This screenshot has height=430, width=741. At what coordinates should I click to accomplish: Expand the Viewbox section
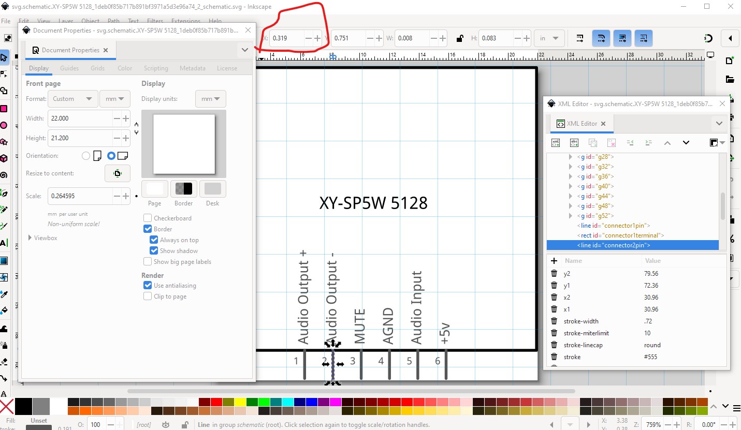pos(30,238)
